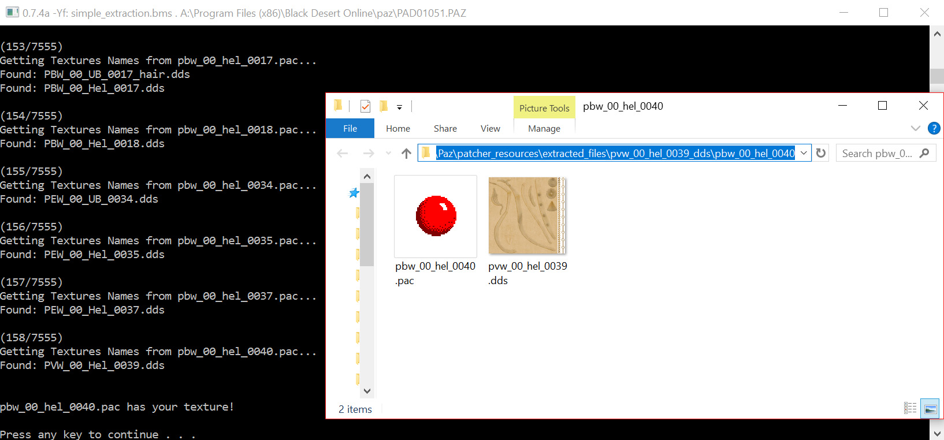
Task: Open the Manage tab under Picture Tools
Action: [544, 128]
